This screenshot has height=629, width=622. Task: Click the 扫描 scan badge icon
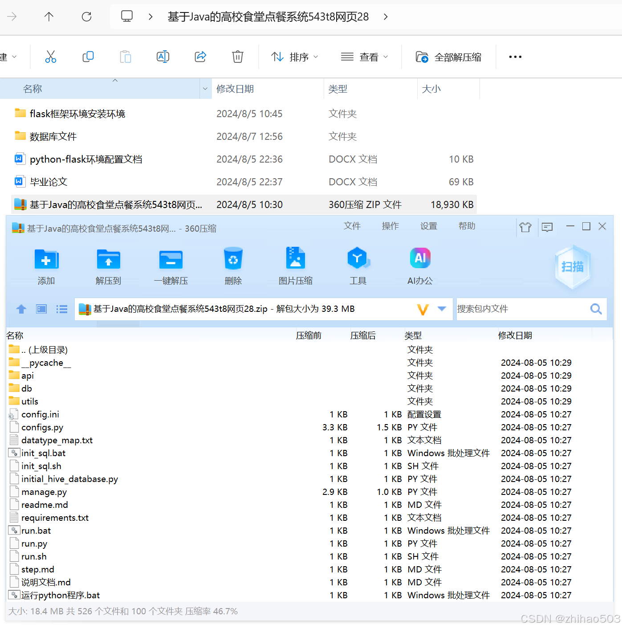[573, 266]
